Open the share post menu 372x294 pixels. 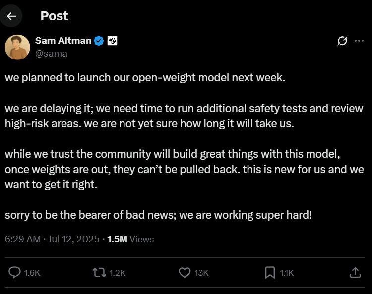point(355,272)
